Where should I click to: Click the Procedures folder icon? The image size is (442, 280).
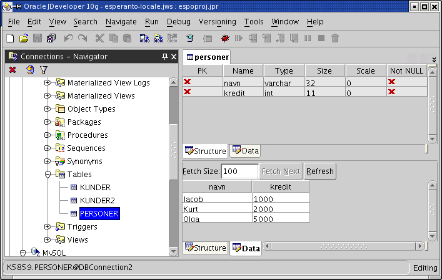61,135
